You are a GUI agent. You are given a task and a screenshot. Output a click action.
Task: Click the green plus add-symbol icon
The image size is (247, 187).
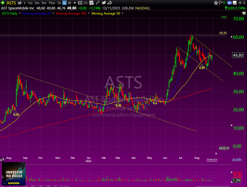coord(3,3)
